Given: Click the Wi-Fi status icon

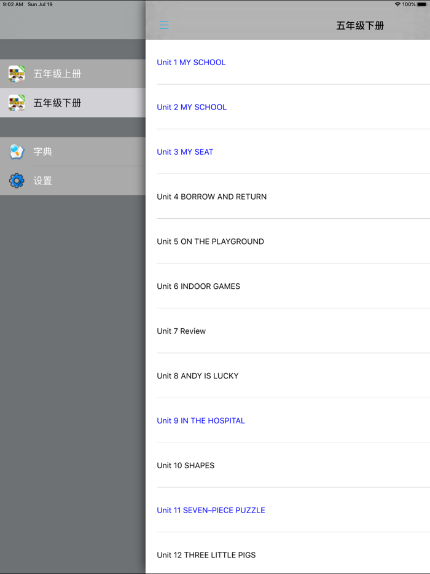Looking at the screenshot, I should (x=397, y=4).
